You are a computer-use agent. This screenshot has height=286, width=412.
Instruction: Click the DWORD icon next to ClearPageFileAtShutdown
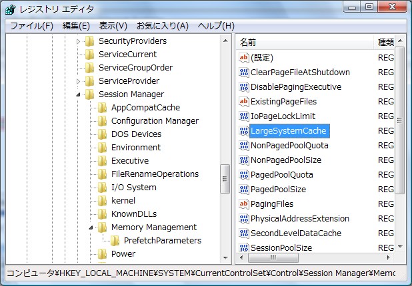coord(243,72)
